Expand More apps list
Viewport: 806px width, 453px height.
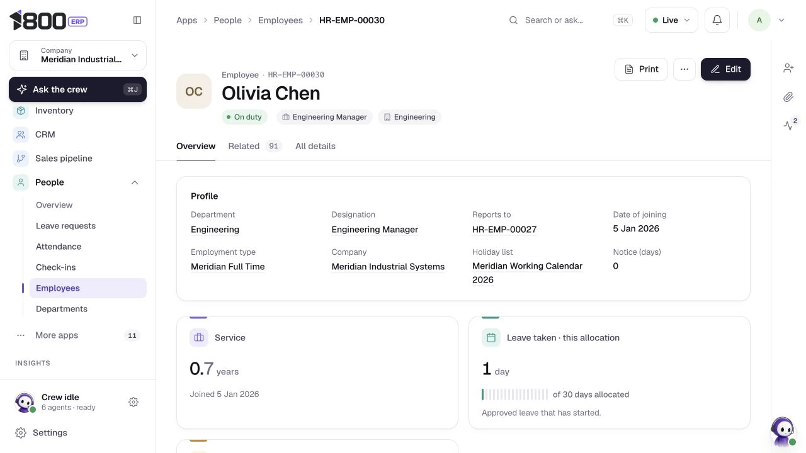pyautogui.click(x=77, y=335)
